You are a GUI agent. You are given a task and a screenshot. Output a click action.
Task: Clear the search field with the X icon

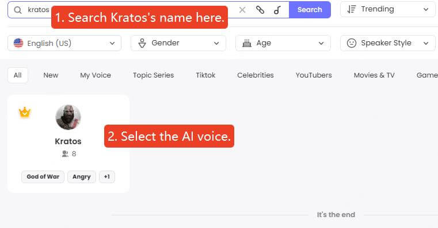point(242,10)
